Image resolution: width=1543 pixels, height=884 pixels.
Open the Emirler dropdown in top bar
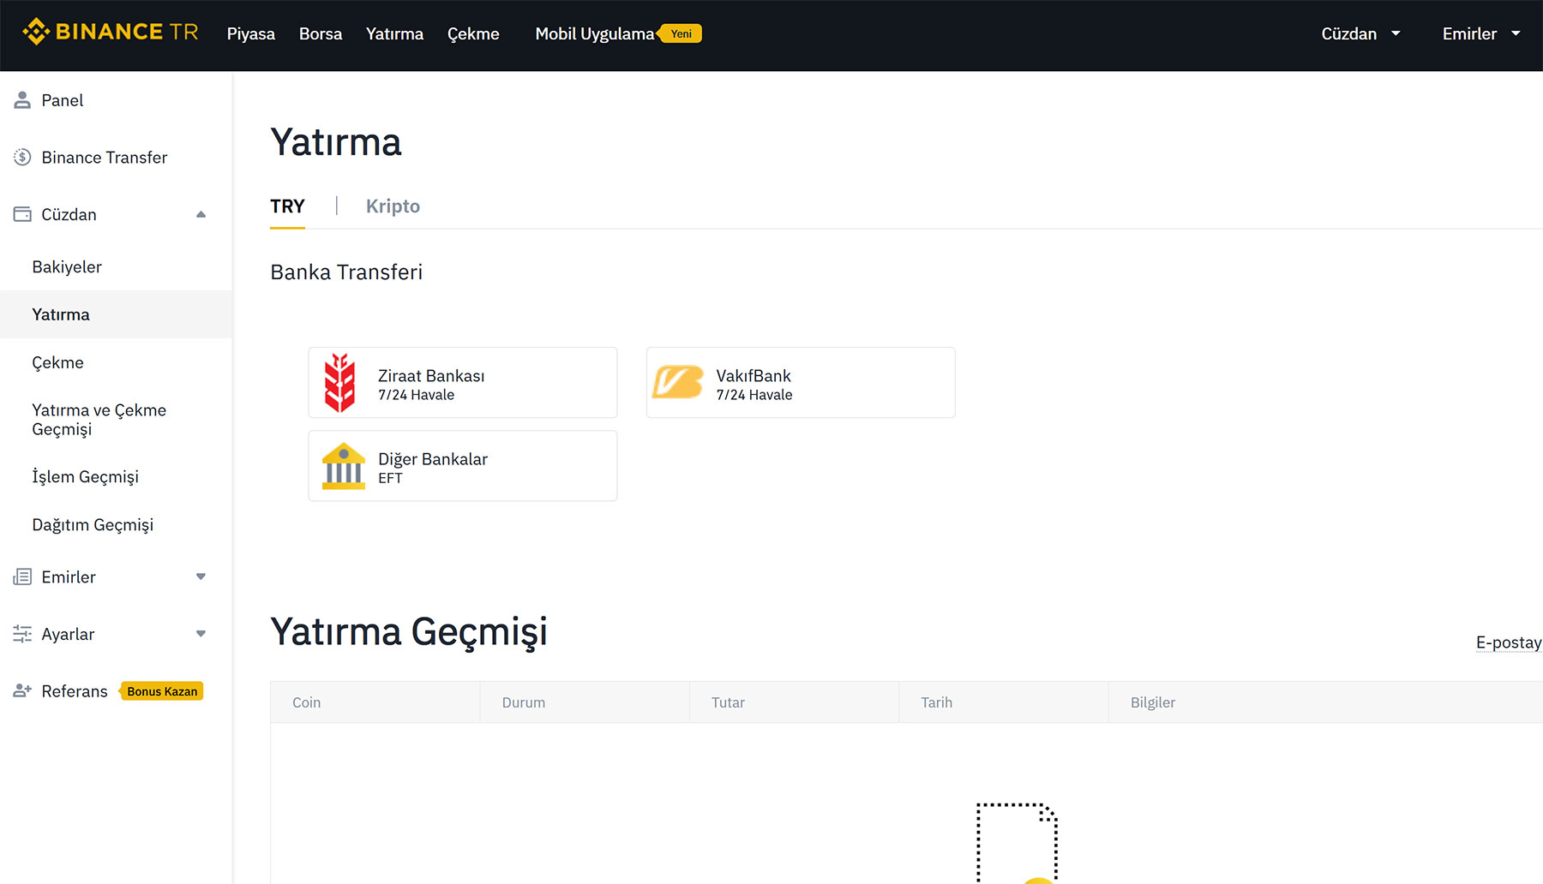tap(1481, 33)
